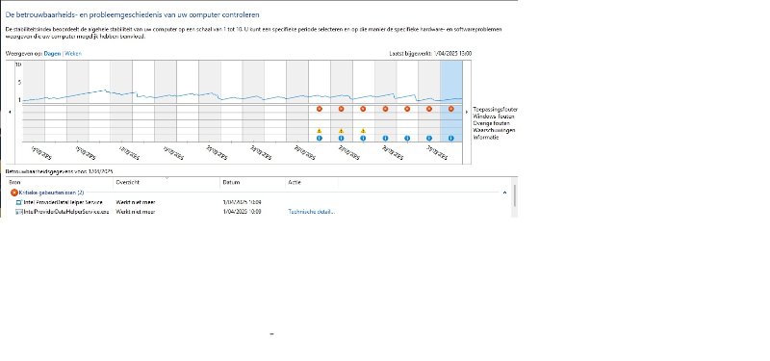The height and width of the screenshot is (361, 770).
Task: Select the first red application failure icon
Action: pyautogui.click(x=320, y=109)
